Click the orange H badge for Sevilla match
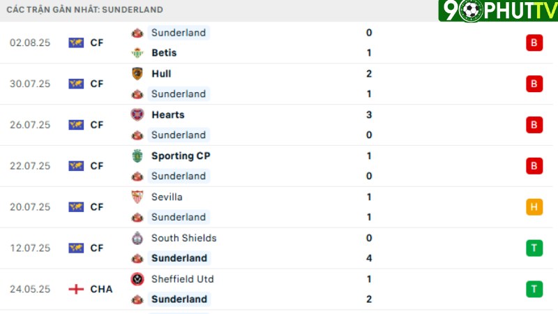558x314 pixels. (534, 207)
